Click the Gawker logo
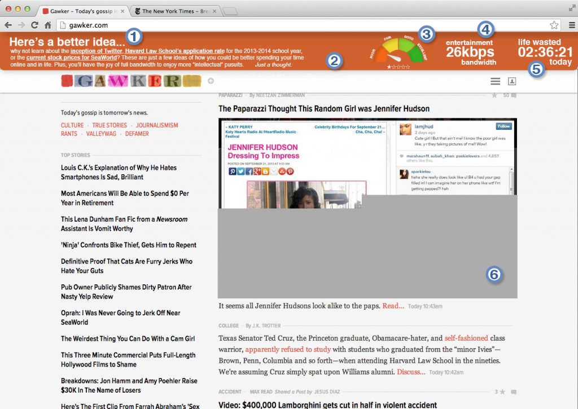Viewport: 578px width, 409px height. point(131,81)
